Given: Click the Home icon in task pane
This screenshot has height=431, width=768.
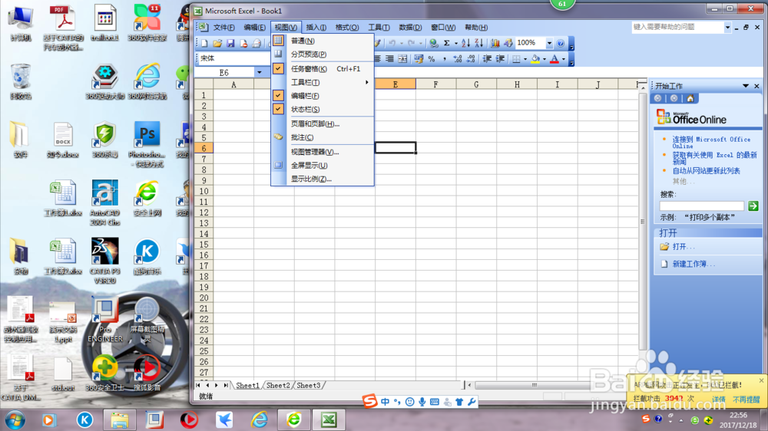Looking at the screenshot, I should [x=690, y=98].
